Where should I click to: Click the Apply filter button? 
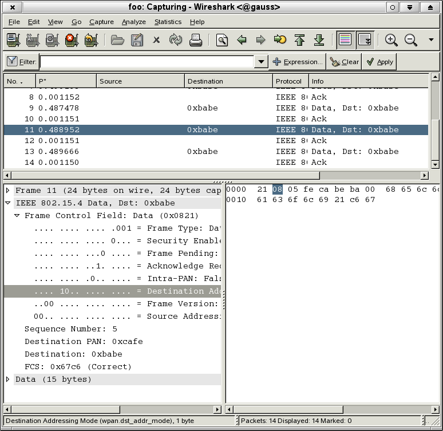(379, 62)
